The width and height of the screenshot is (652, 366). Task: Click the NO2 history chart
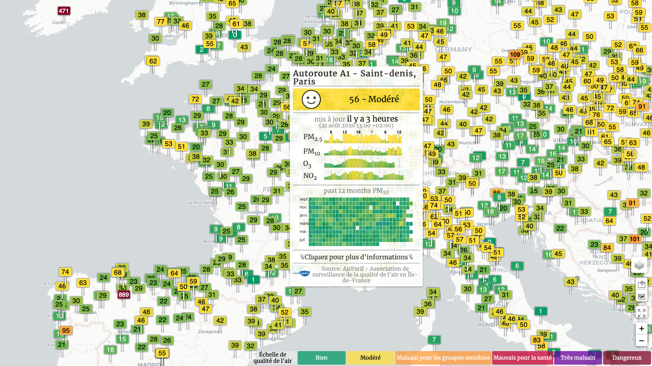pyautogui.click(x=363, y=176)
